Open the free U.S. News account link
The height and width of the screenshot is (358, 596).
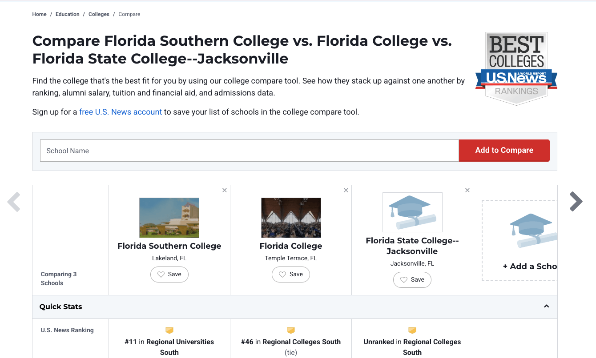coord(121,112)
